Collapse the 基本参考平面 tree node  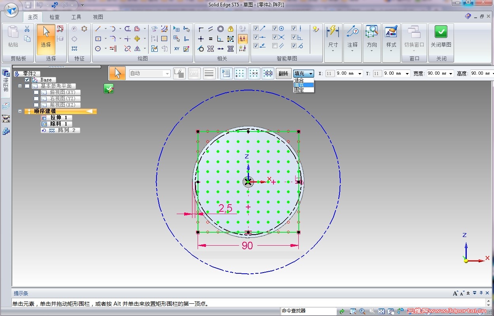[20, 86]
